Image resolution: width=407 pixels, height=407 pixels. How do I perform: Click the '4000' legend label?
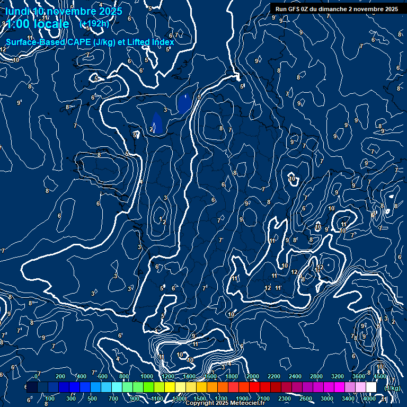369,399
